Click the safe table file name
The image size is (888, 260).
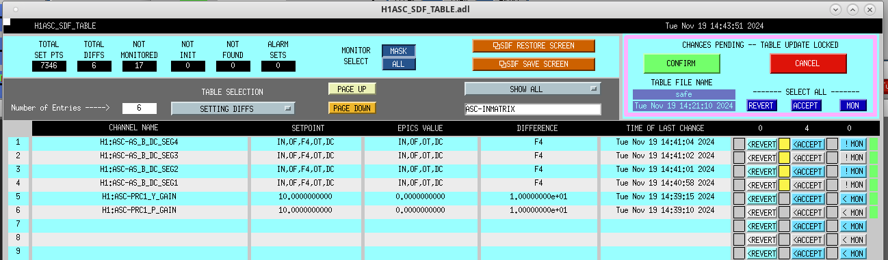(684, 94)
